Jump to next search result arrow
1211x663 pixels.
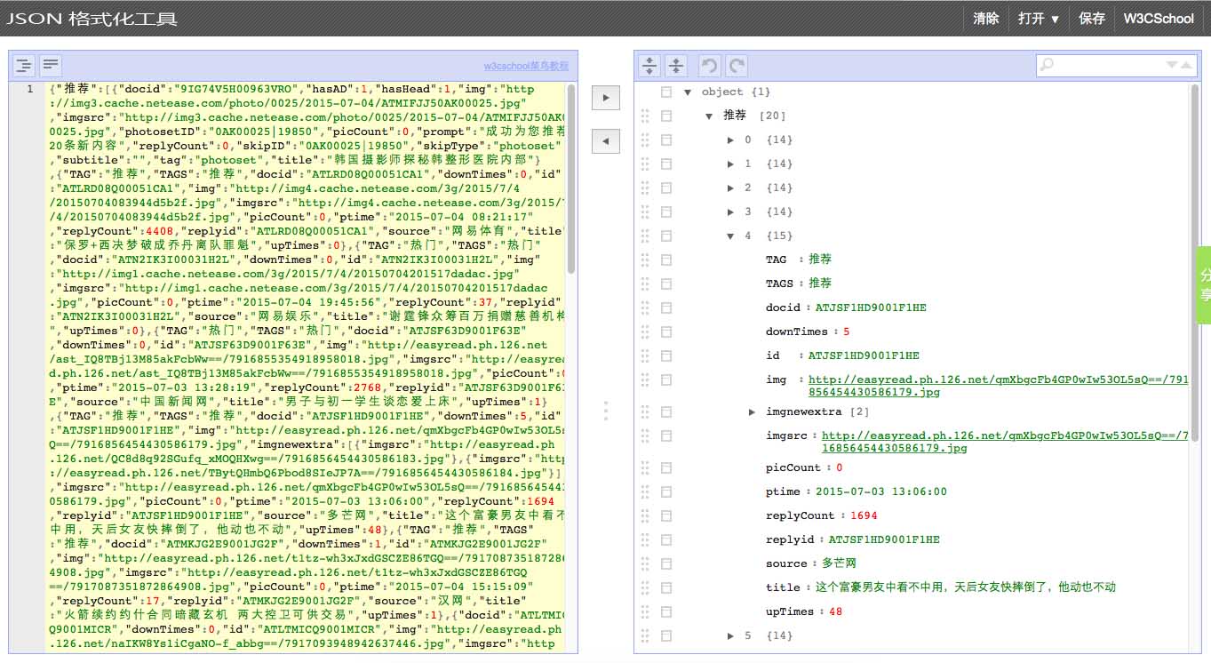pos(1171,65)
